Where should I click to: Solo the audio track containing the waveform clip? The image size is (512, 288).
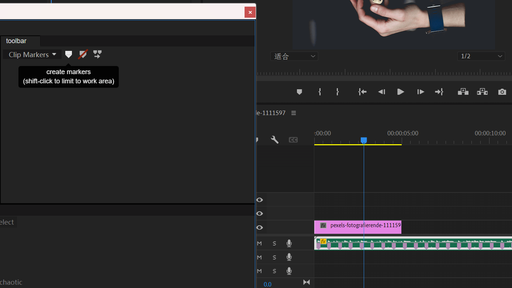[x=274, y=243]
